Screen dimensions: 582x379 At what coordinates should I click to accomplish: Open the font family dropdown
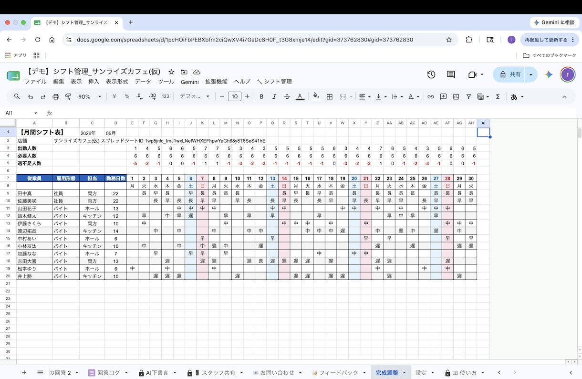(195, 96)
